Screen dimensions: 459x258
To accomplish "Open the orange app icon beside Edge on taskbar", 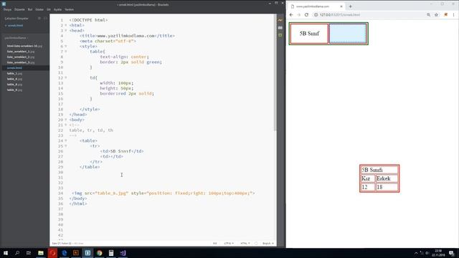I will click(x=76, y=253).
